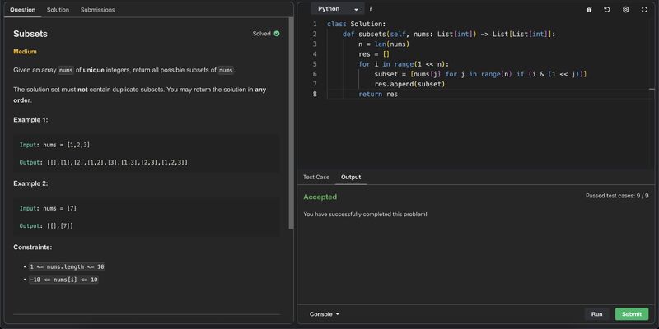Switch to the Test Case tab
The image size is (659, 329).
(316, 177)
